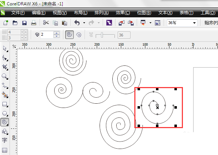Image resolution: width=218 pixels, height=155 pixels.
Task: Click the Copy icon
Action: tap(55, 23)
